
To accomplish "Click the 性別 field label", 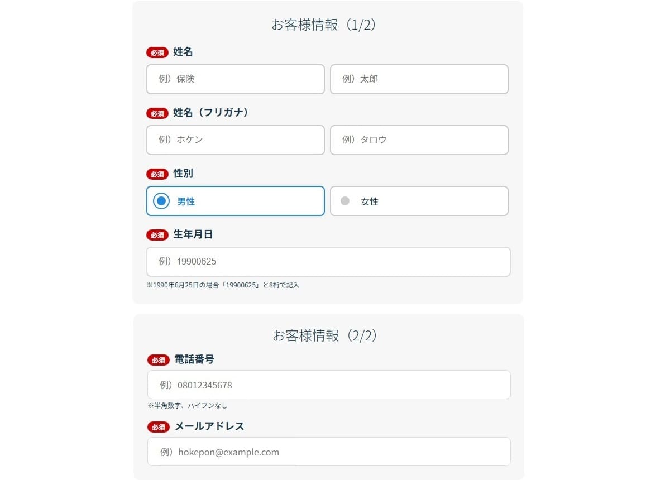I will point(183,174).
